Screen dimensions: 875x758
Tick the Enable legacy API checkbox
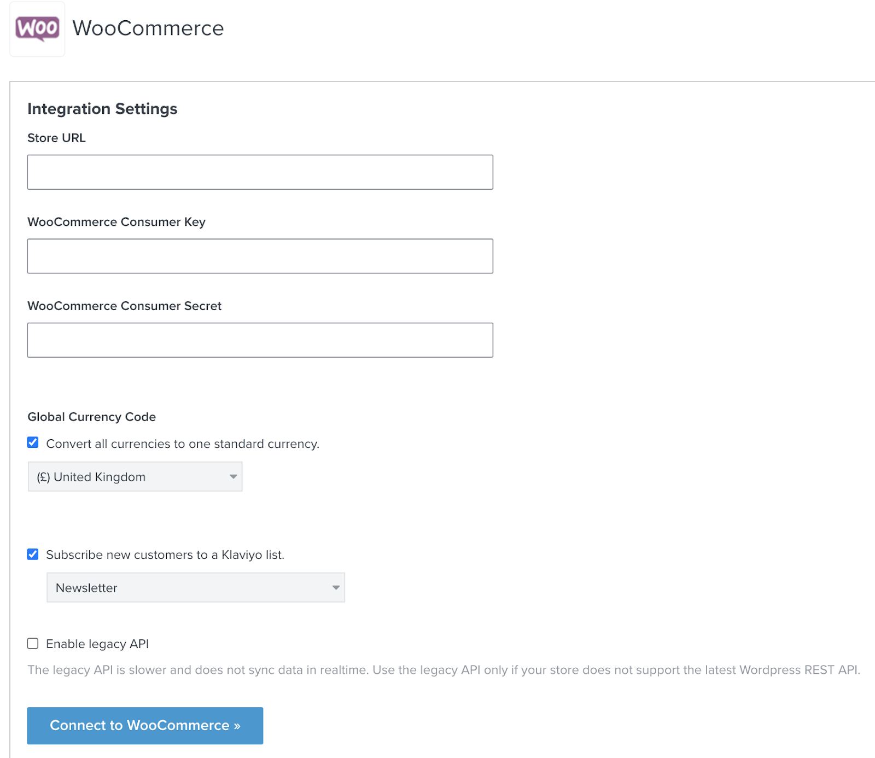point(33,644)
